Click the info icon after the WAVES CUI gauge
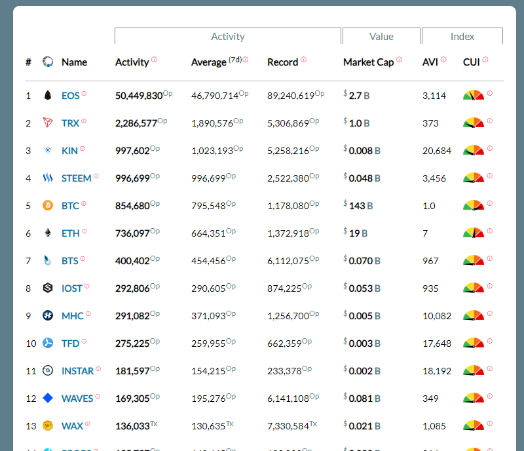The width and height of the screenshot is (524, 451). [x=489, y=396]
